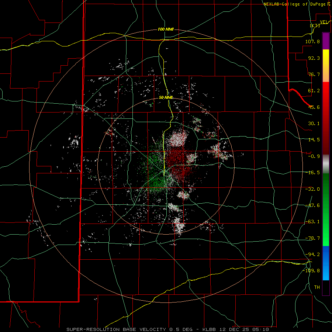Click the 30.1 velocity scale value
332x332 pixels.
pyautogui.click(x=314, y=124)
